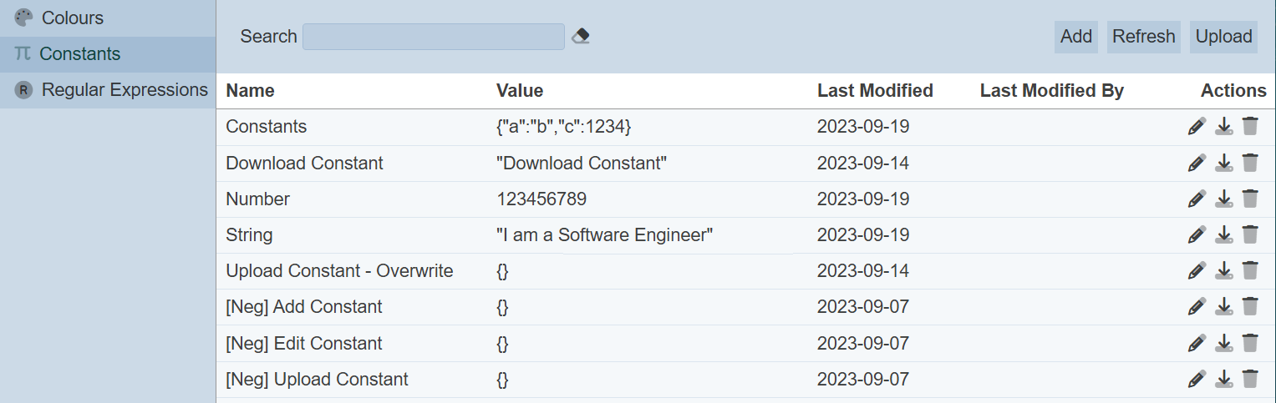Go to Regular Expressions in sidebar
The height and width of the screenshot is (403, 1276).
click(124, 90)
